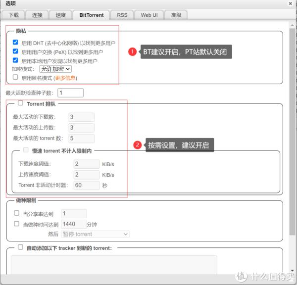The height and width of the screenshot is (285, 297).
Task: Toggle 启用本地用户发现 checkbox
Action: coord(15,60)
